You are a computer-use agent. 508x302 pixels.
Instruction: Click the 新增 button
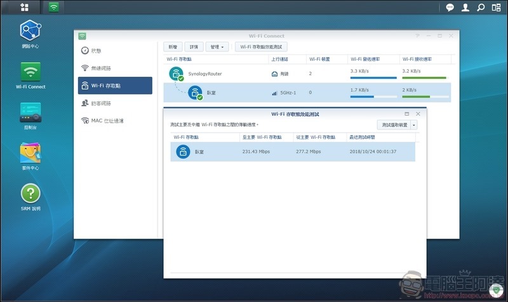[x=173, y=47]
